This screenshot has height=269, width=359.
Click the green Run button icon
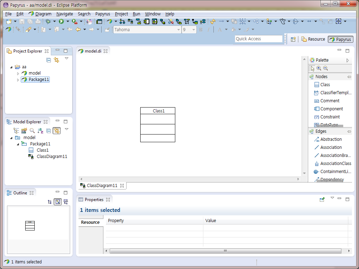61,21
